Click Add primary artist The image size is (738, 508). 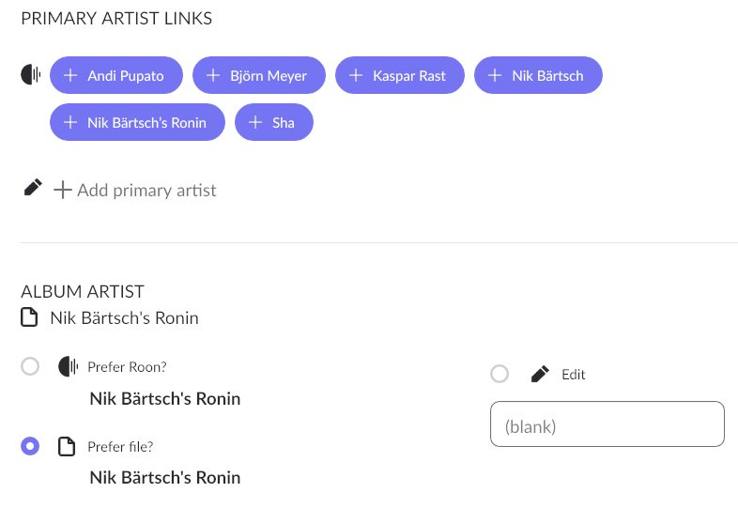[135, 191]
